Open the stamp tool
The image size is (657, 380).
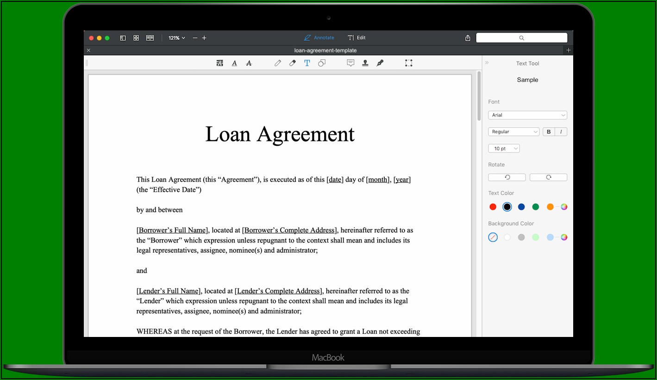coord(365,63)
